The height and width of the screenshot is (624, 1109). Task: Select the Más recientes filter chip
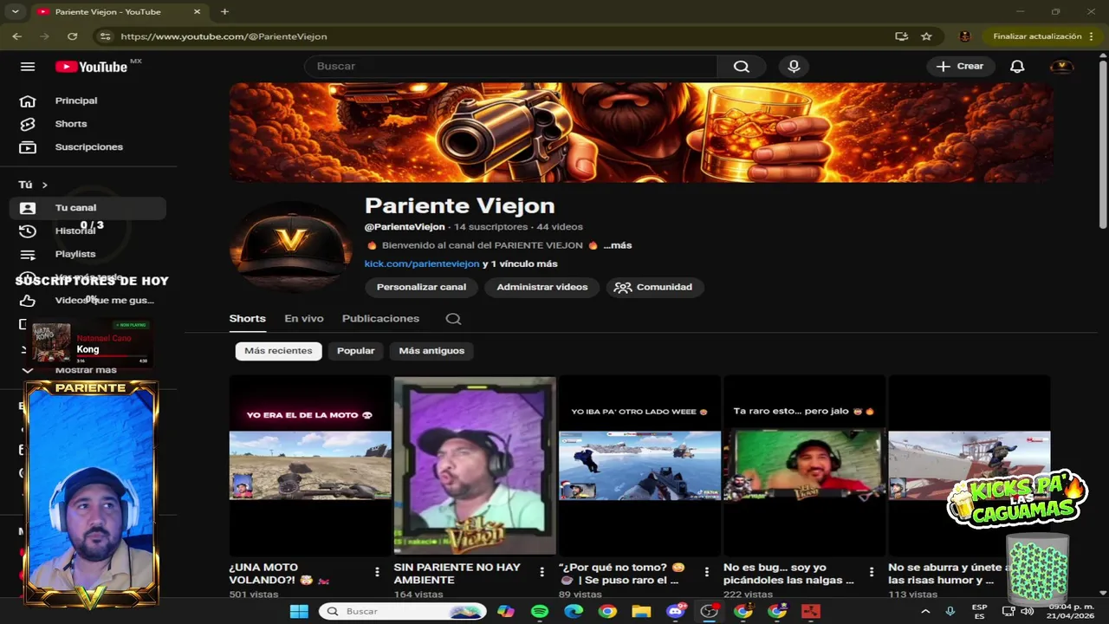pos(278,351)
